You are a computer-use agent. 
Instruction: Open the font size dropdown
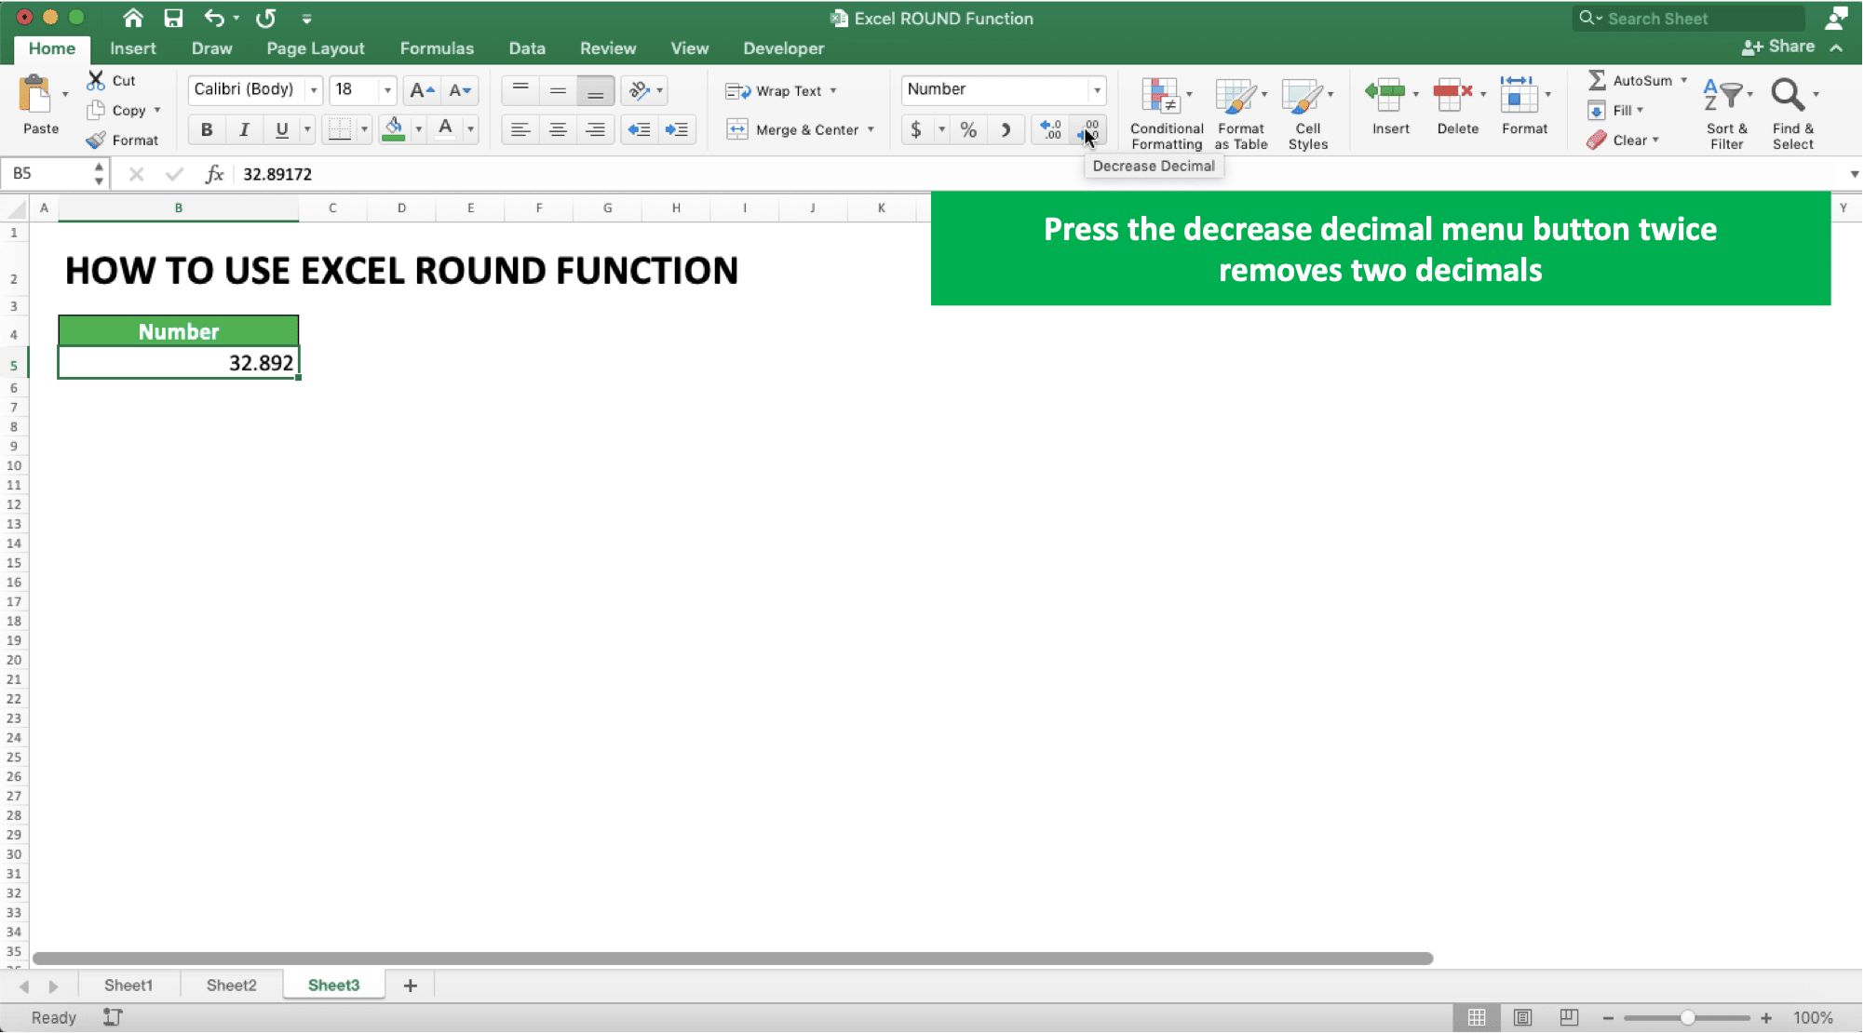[x=388, y=89]
